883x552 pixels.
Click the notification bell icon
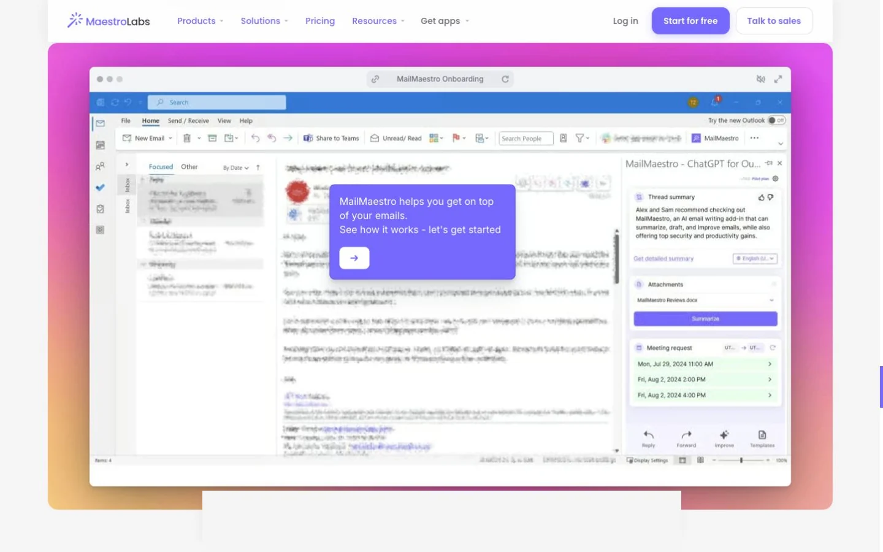tap(715, 102)
